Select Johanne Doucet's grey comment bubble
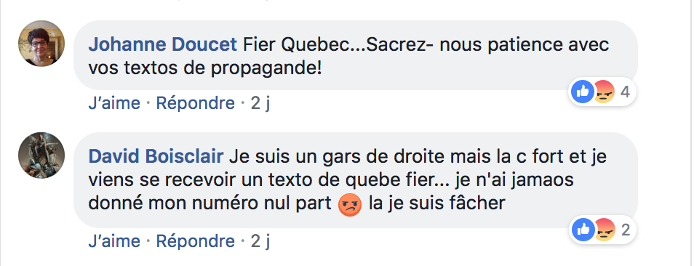Image resolution: width=694 pixels, height=266 pixels. [356, 55]
